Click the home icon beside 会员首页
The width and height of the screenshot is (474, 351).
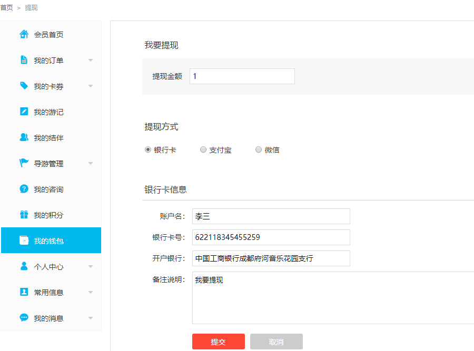coord(24,34)
